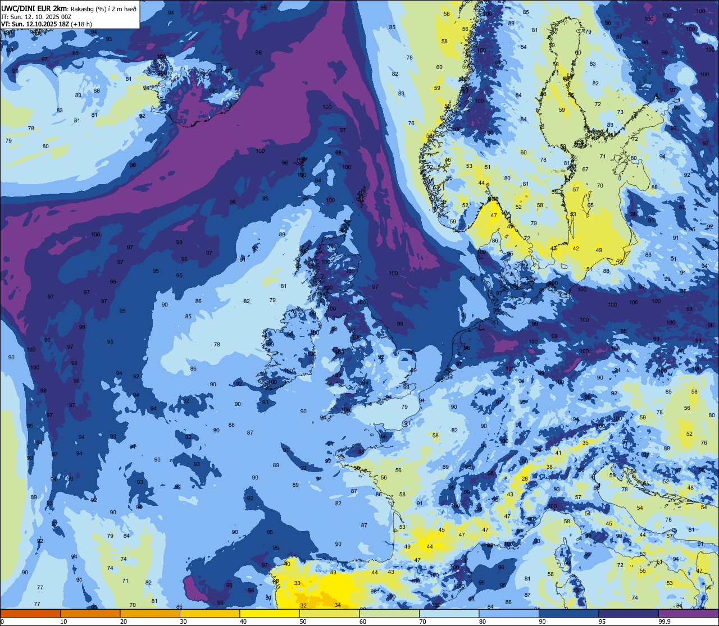Pick the pale yellow 50–60 legend segment
The width and height of the screenshot is (719, 626).
[x=330, y=613]
